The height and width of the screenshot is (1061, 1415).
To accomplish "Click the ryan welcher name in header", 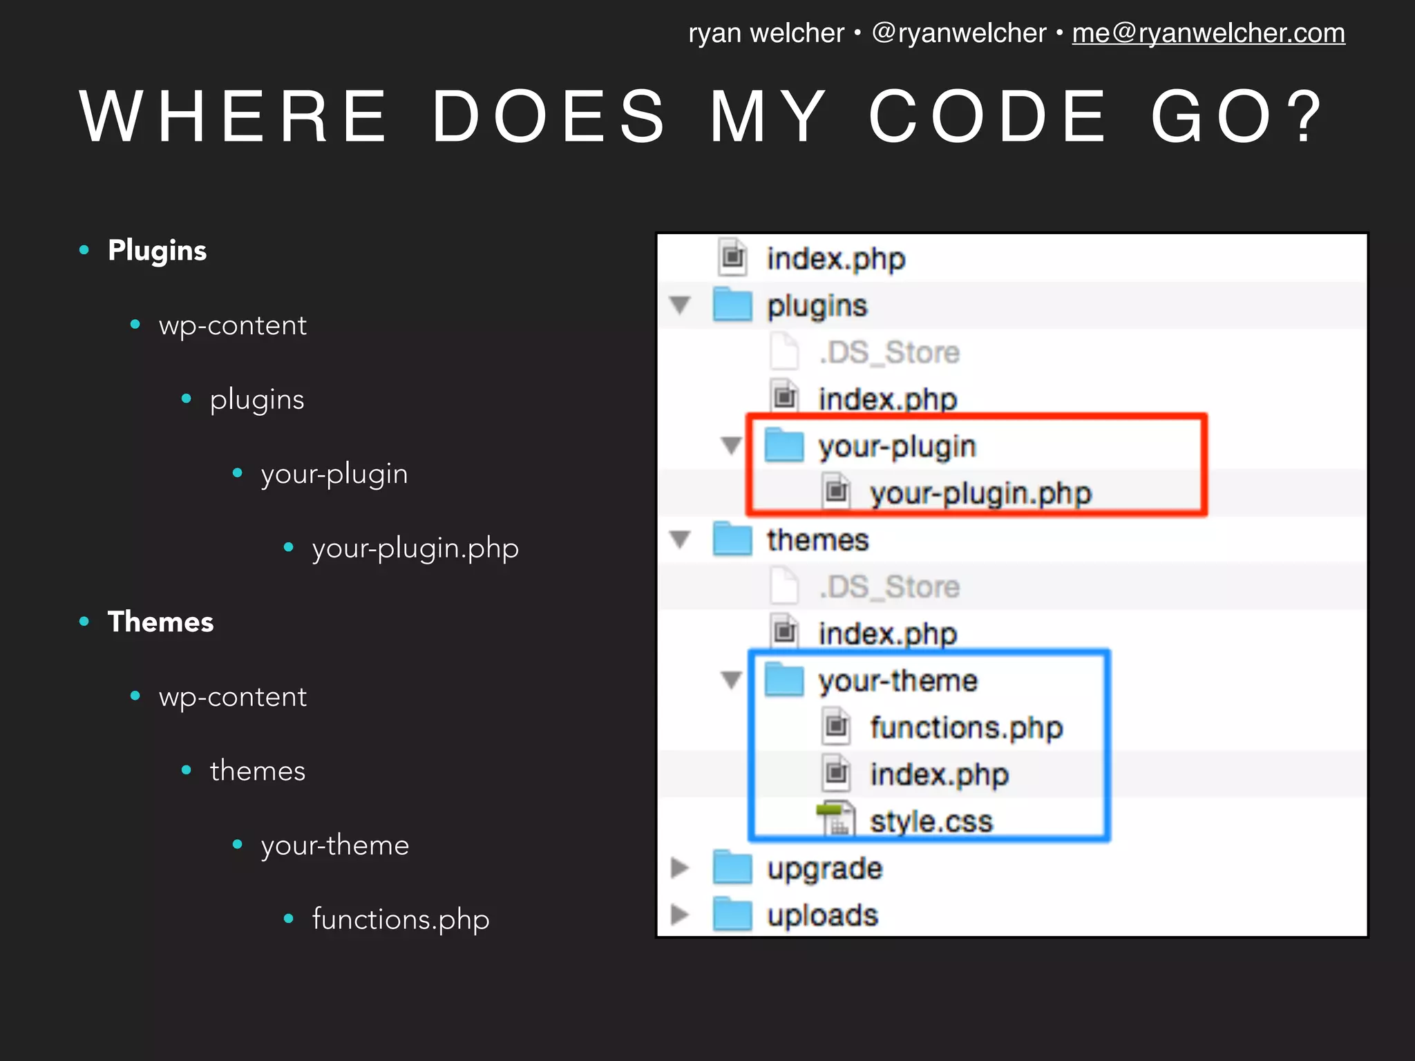I will click(766, 33).
